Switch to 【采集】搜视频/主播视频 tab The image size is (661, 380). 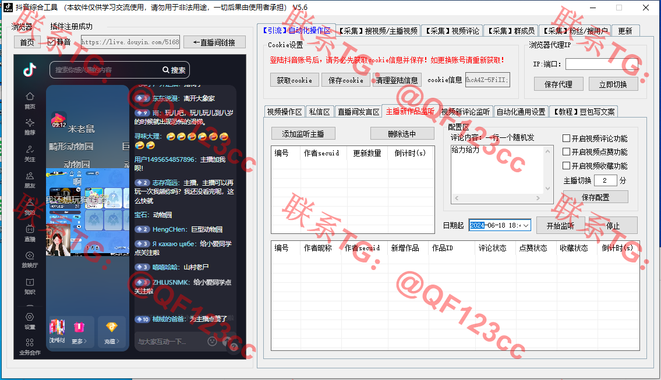click(378, 31)
